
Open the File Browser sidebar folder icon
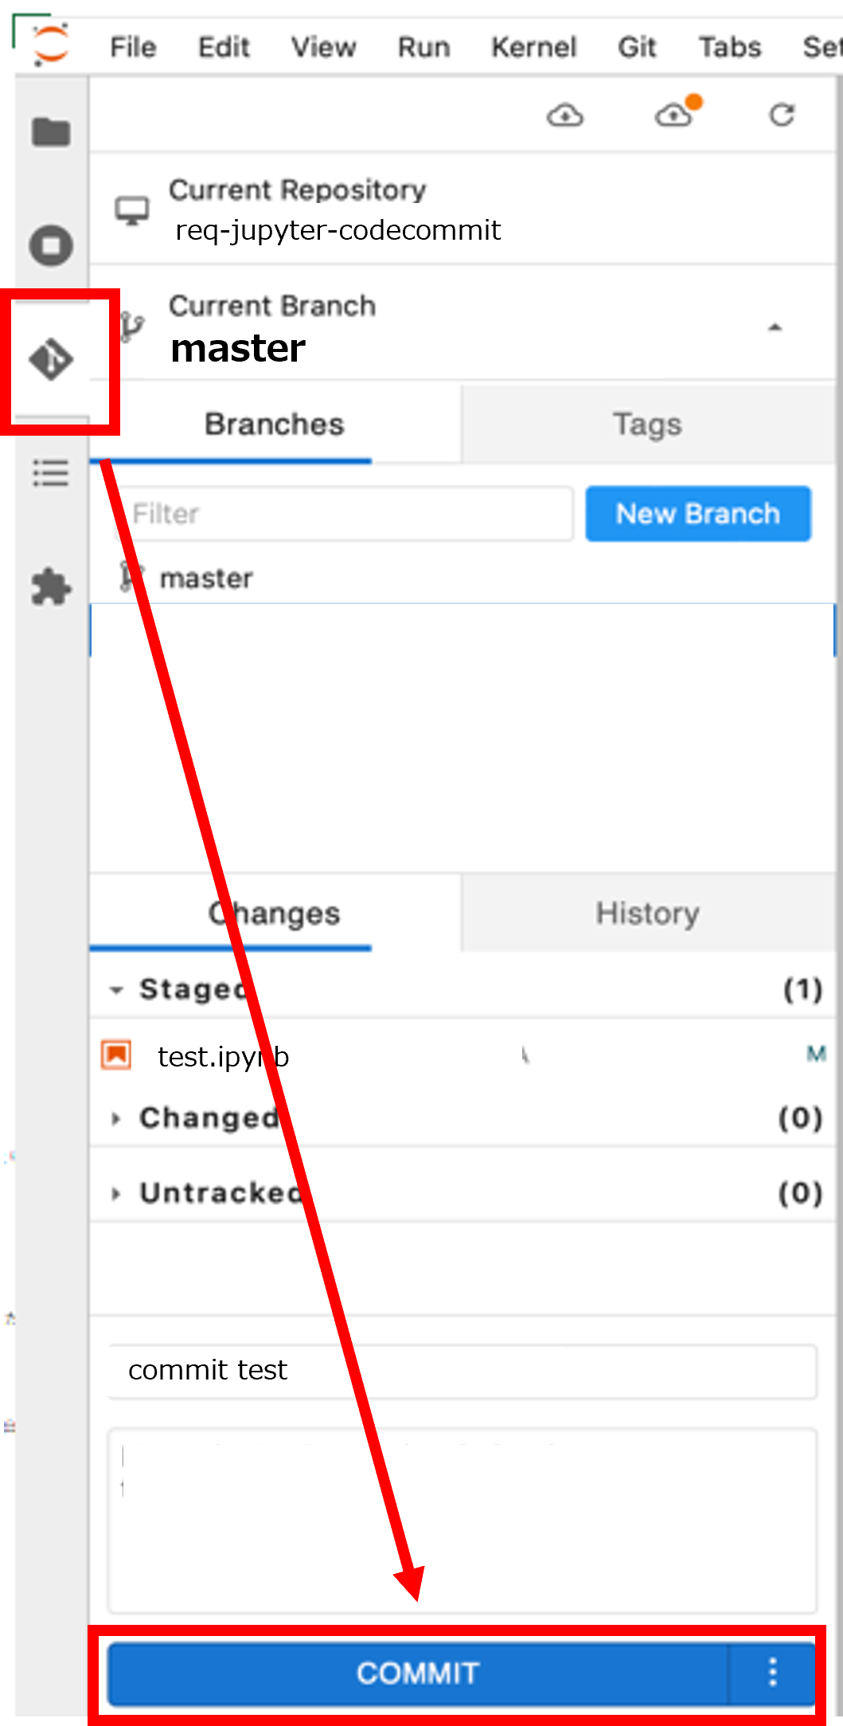click(x=51, y=131)
